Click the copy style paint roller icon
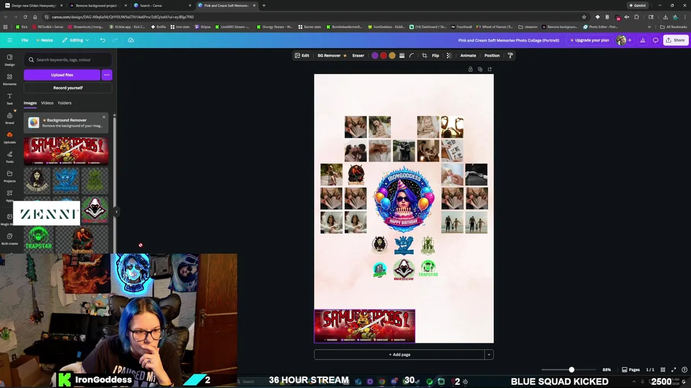 coord(510,56)
